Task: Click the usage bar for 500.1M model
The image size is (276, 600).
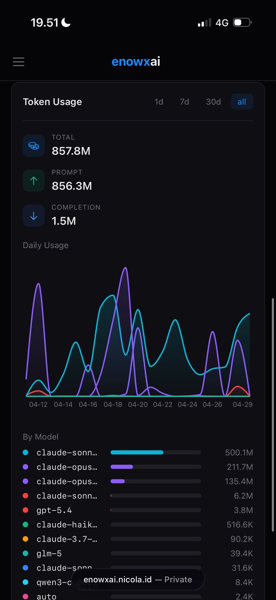Action: click(155, 452)
